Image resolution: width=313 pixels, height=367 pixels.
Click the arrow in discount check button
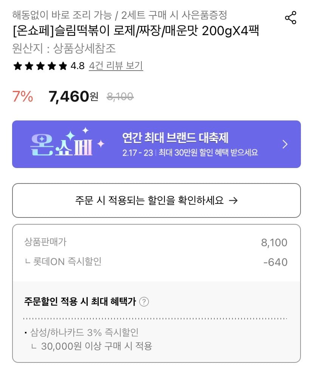(x=234, y=200)
